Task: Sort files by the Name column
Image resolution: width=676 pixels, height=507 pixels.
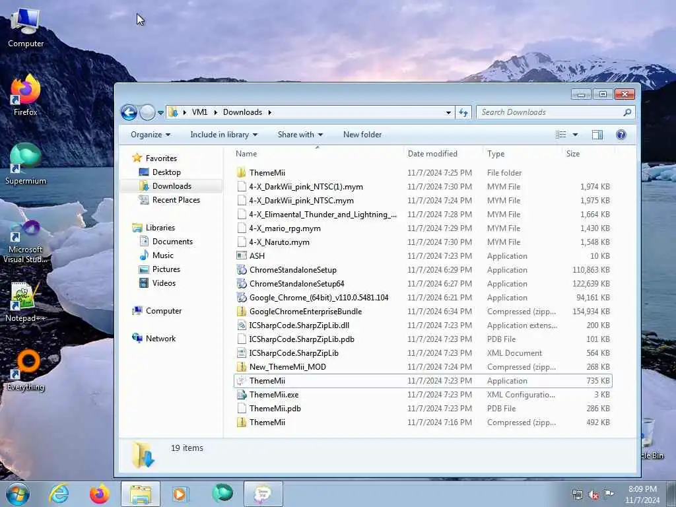Action: [318, 154]
